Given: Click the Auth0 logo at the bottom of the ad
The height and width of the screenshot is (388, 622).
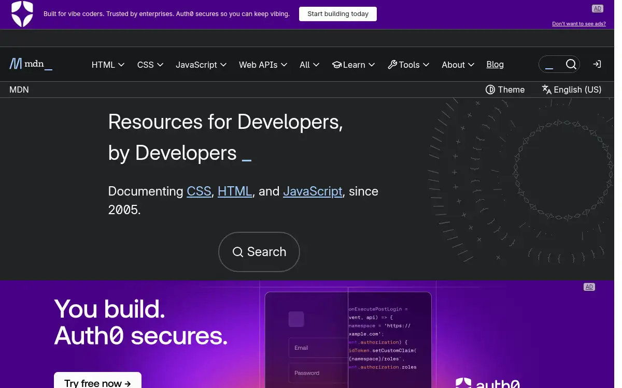Looking at the screenshot, I should coord(487,383).
